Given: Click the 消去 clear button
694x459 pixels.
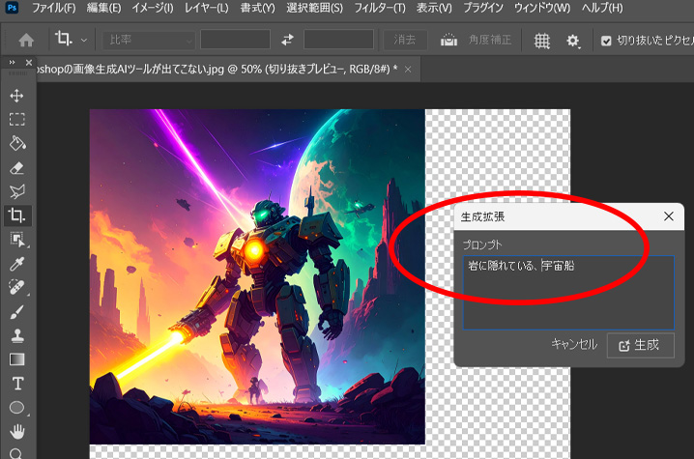Looking at the screenshot, I should [405, 40].
